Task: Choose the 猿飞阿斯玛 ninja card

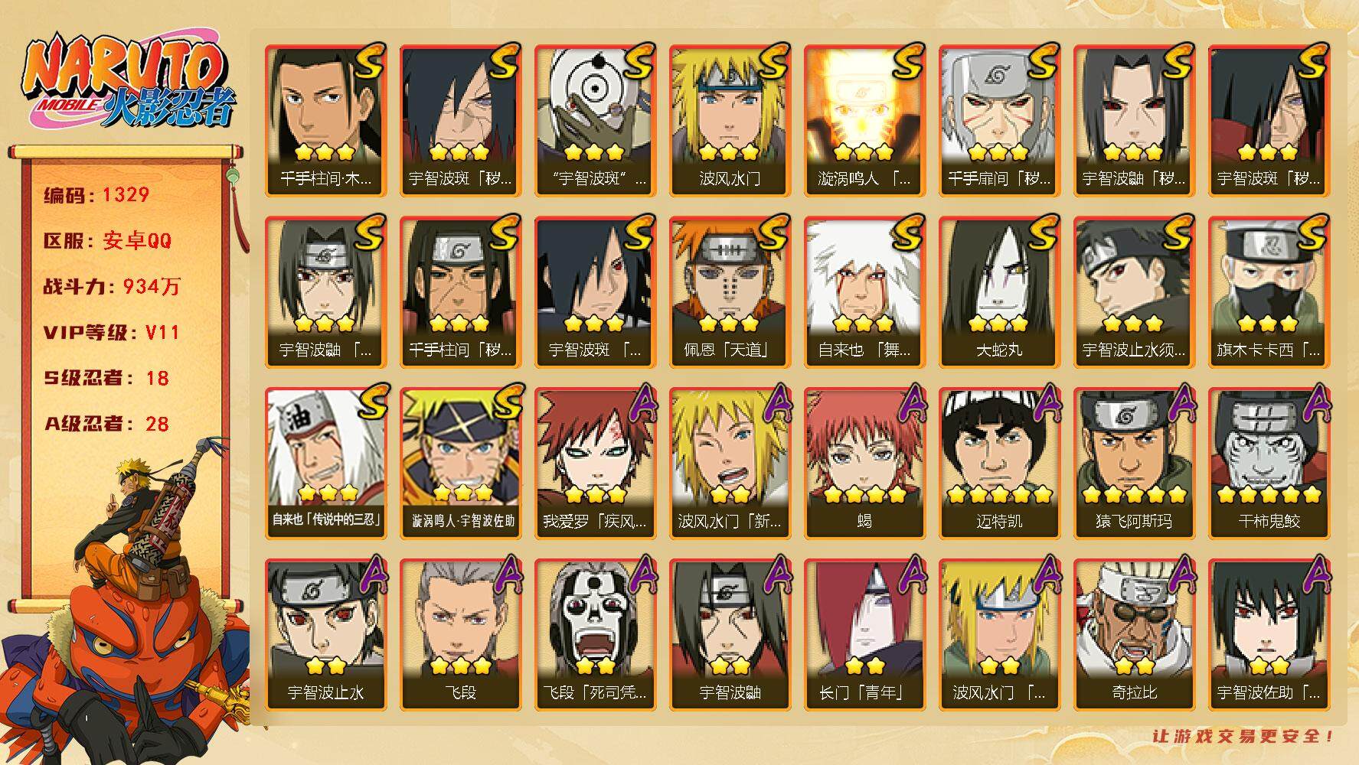Action: click(x=1133, y=464)
